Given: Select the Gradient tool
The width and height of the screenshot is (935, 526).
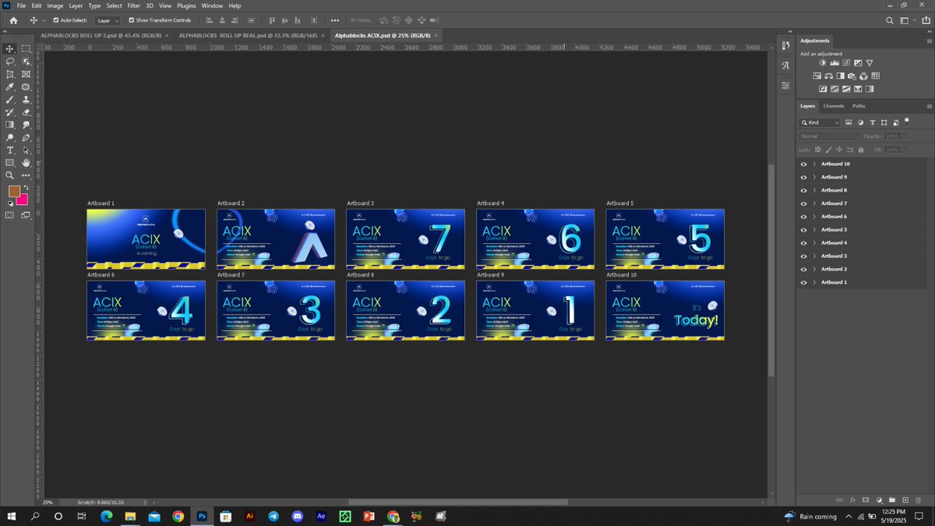Looking at the screenshot, I should coord(10,125).
